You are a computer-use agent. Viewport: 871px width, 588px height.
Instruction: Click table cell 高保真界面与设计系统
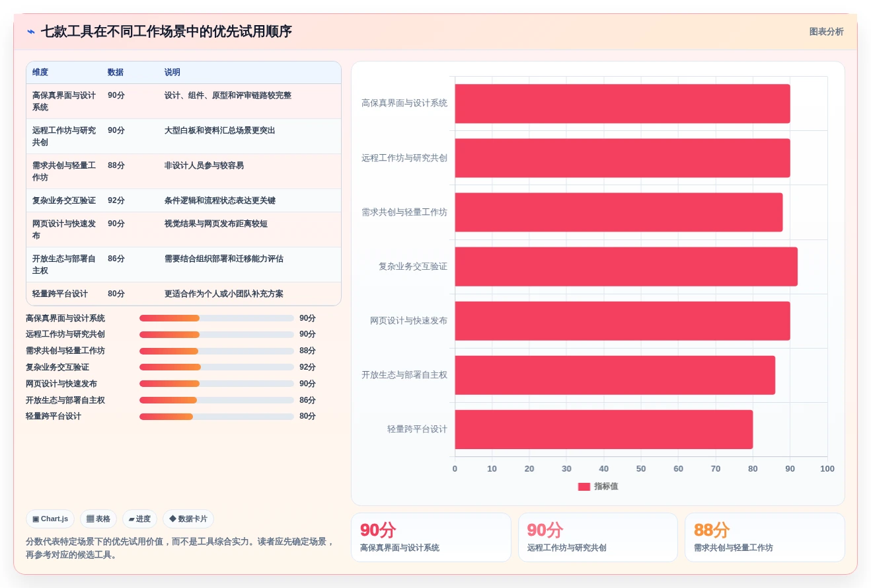click(64, 101)
